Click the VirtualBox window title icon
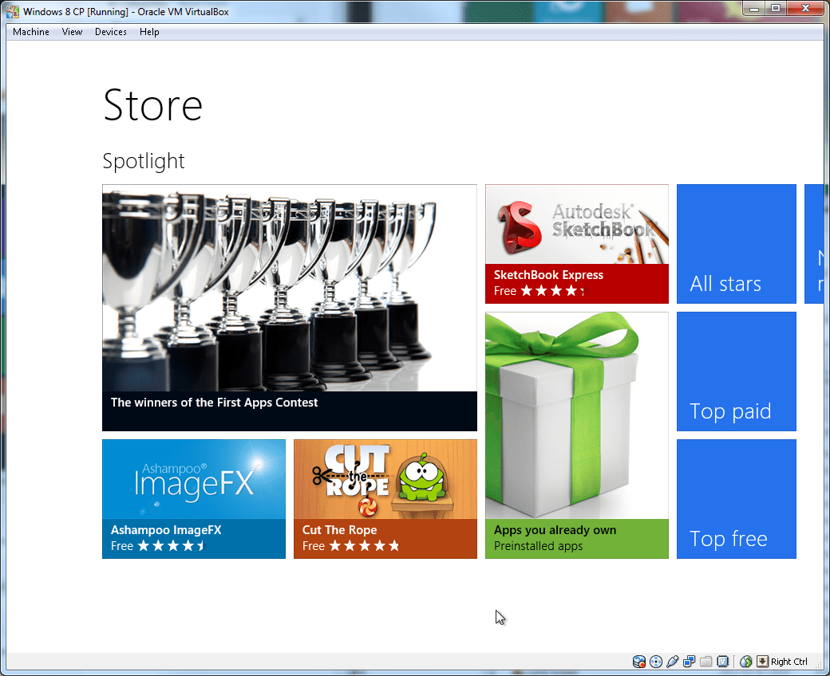 point(13,11)
